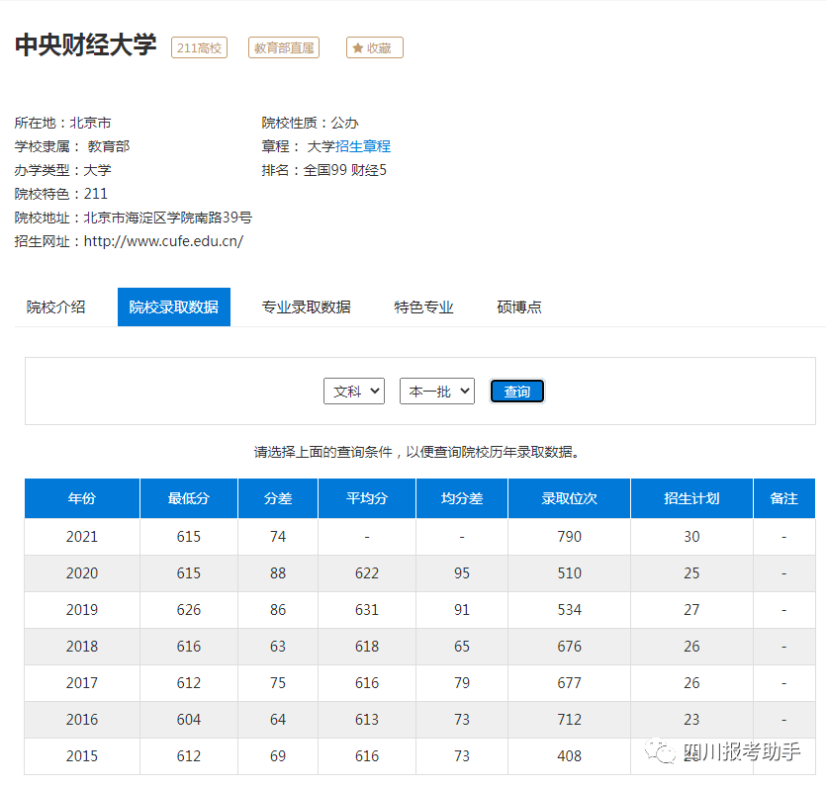Click admission rank 790 in 2021 row
Screen dimensions: 827x787
pos(569,537)
